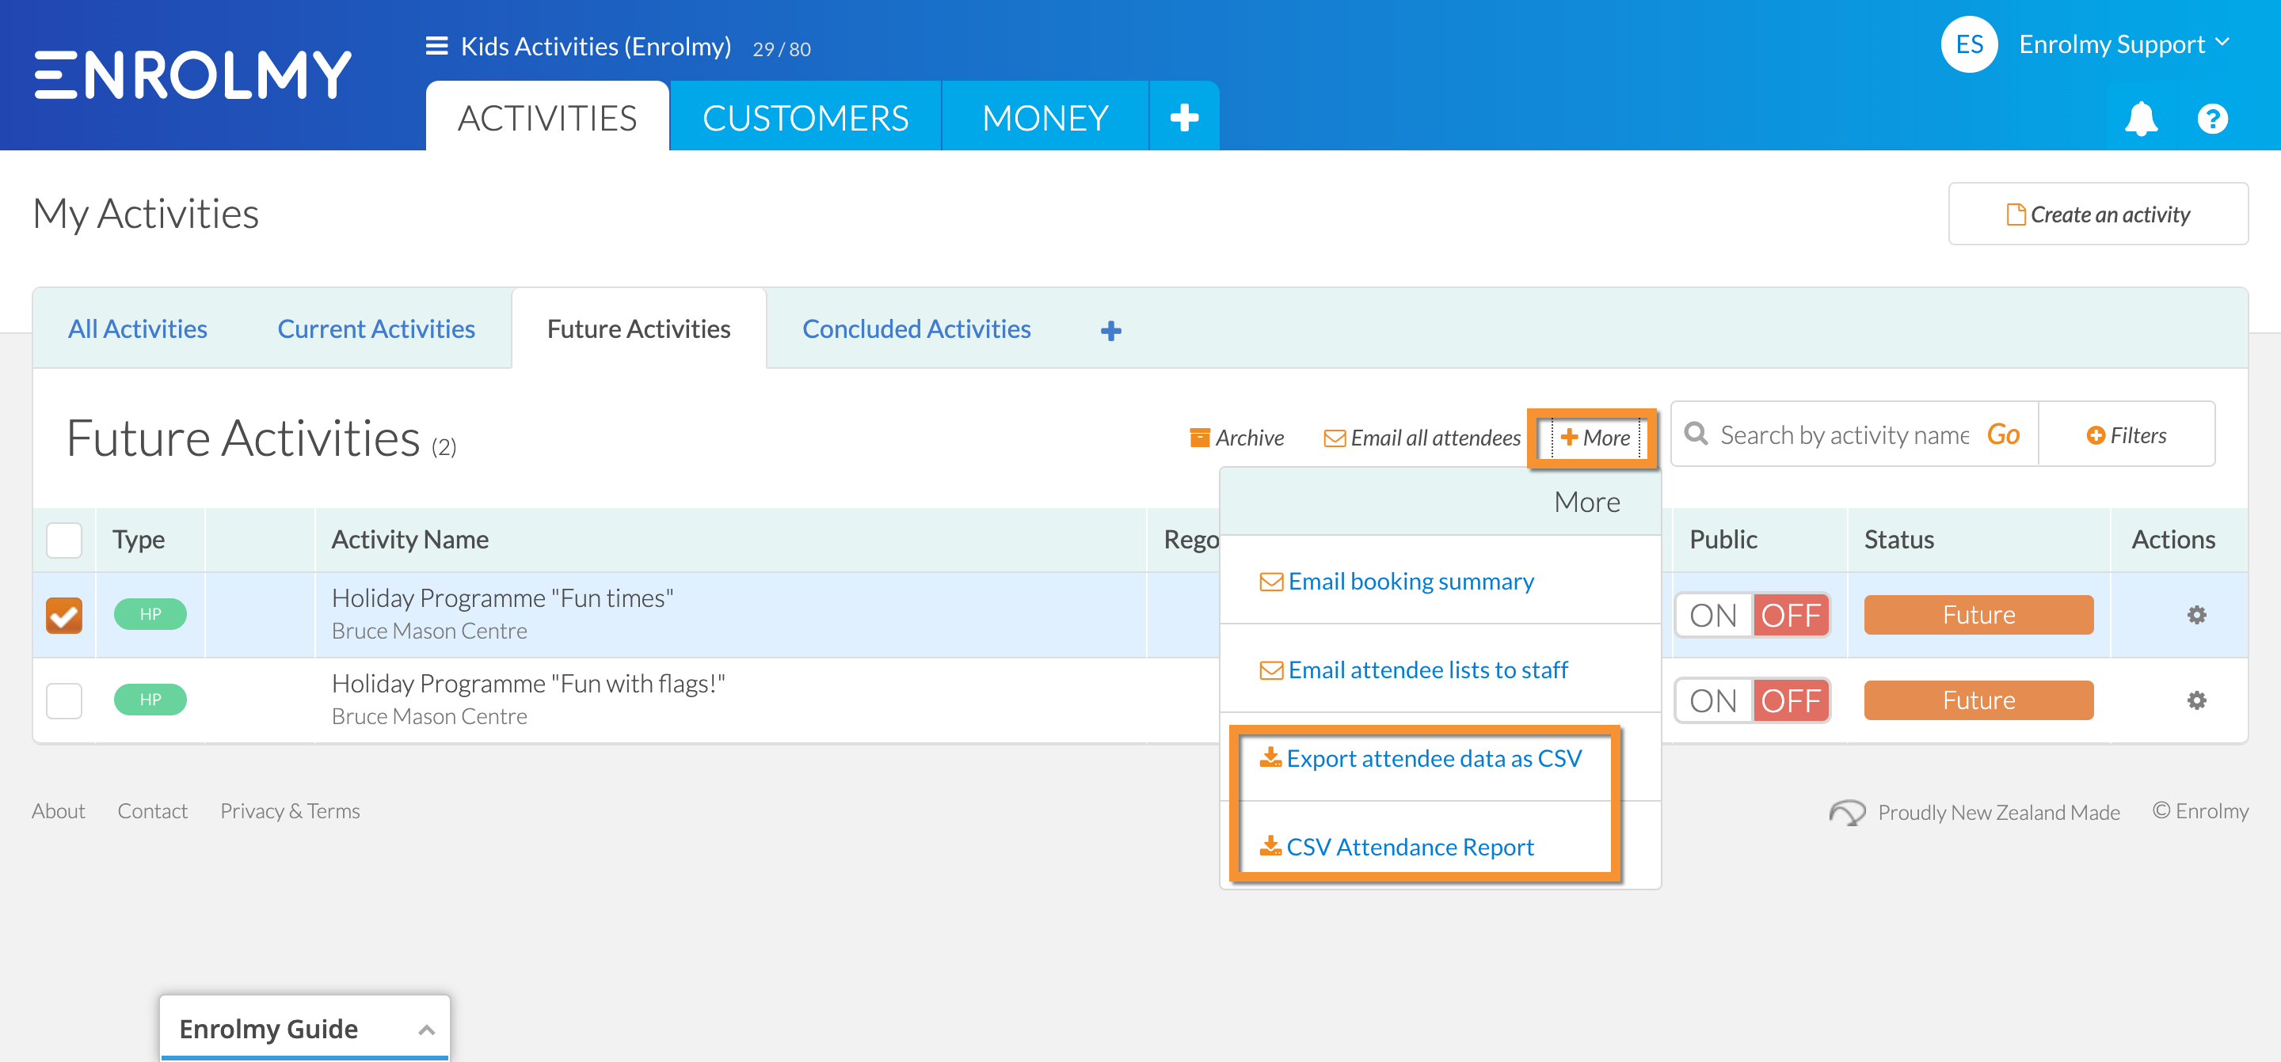Screen dimensions: 2281x1062
Task: Expand the Enrolmy Support account dropdown
Action: click(x=2123, y=44)
